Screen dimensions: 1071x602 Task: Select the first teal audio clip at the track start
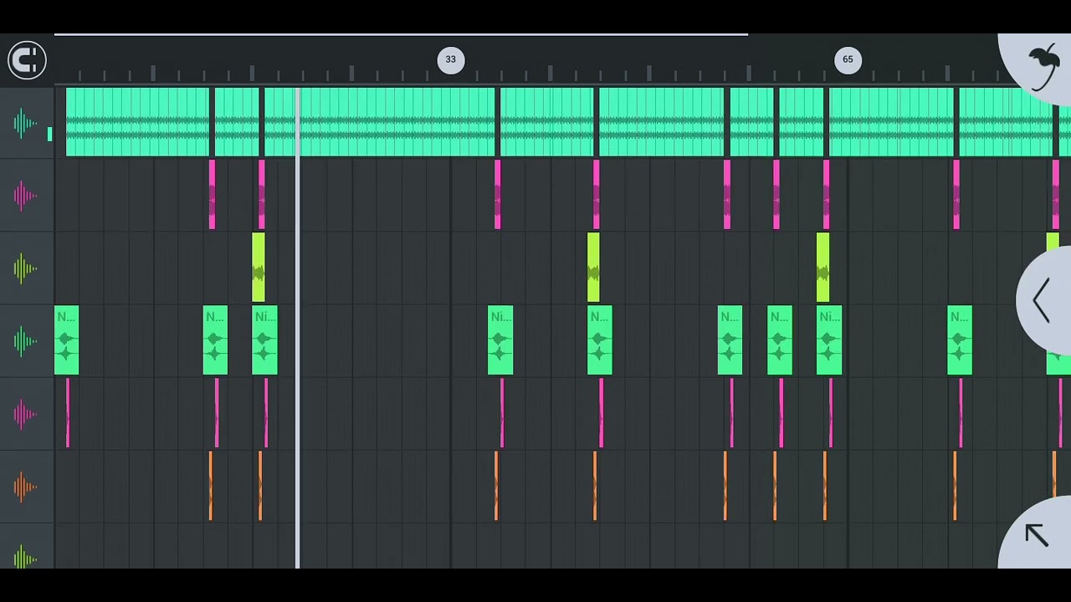click(x=137, y=122)
